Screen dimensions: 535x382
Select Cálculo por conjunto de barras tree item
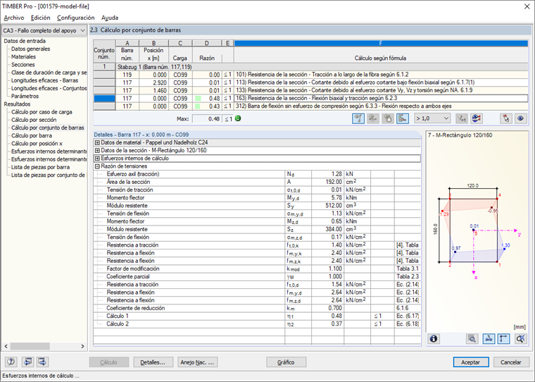47,128
